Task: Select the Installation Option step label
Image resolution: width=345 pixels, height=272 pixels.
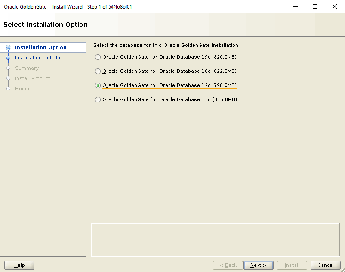Action: click(x=40, y=47)
